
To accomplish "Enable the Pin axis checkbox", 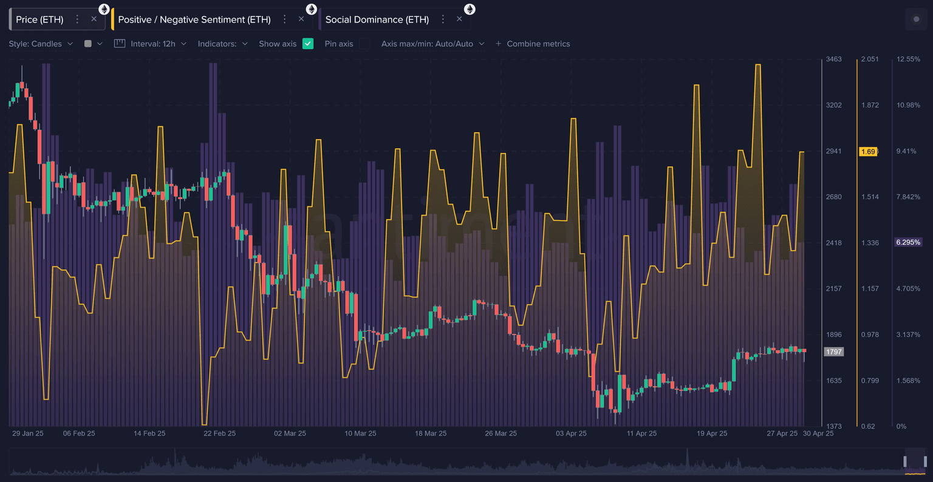I will click(364, 44).
